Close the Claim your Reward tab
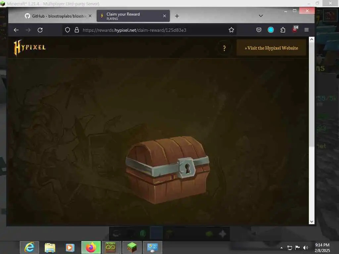 [x=165, y=16]
